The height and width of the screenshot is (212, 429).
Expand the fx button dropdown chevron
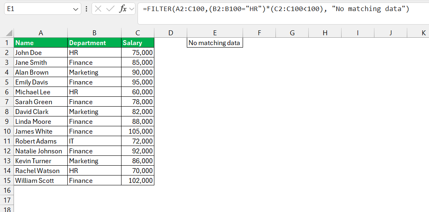tap(132, 9)
